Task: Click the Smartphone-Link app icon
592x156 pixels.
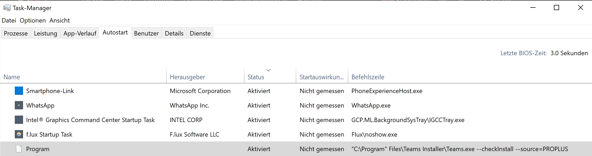Action: tap(19, 91)
